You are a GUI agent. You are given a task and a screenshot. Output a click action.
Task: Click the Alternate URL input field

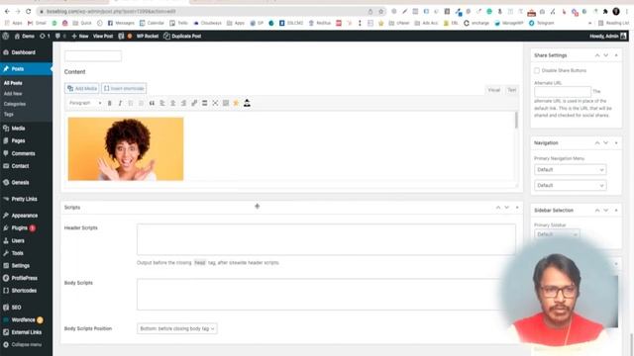563,92
